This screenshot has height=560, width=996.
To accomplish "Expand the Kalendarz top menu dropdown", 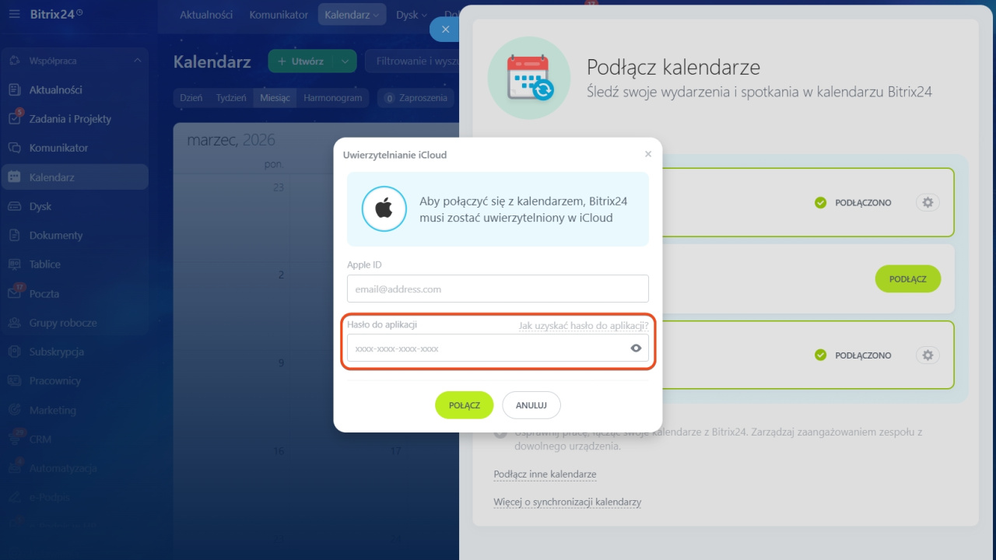I will coord(377,15).
